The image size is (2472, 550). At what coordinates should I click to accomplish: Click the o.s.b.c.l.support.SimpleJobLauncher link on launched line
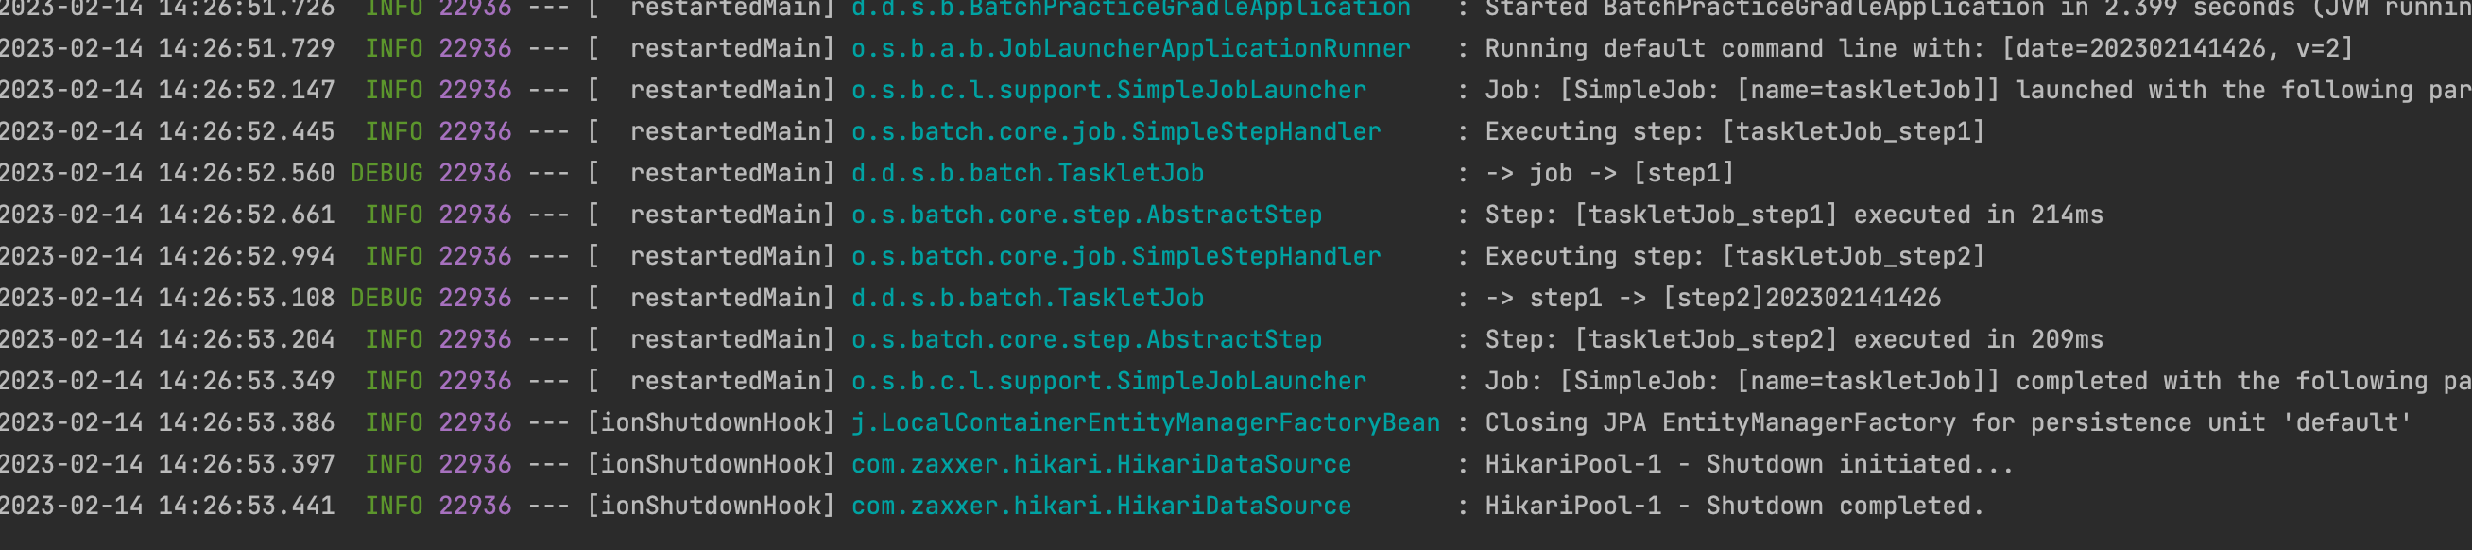coord(1108,90)
